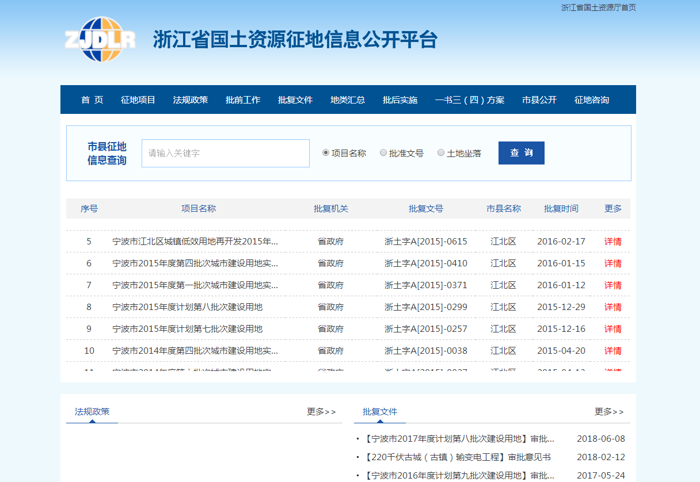Image resolution: width=700 pixels, height=482 pixels.
Task: Open 一书三（四）方案 menu item
Action: pyautogui.click(x=470, y=100)
